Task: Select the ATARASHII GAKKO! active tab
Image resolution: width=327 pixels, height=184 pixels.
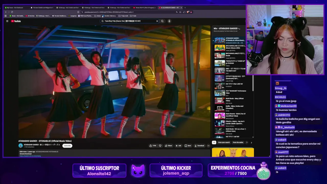Action: point(170,8)
